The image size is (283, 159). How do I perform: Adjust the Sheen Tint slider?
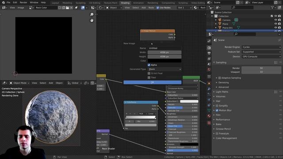click(183, 126)
